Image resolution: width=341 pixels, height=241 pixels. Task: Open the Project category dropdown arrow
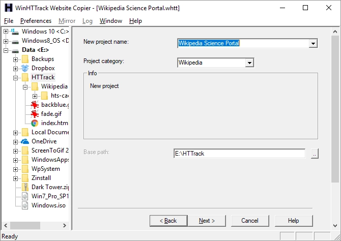point(249,63)
